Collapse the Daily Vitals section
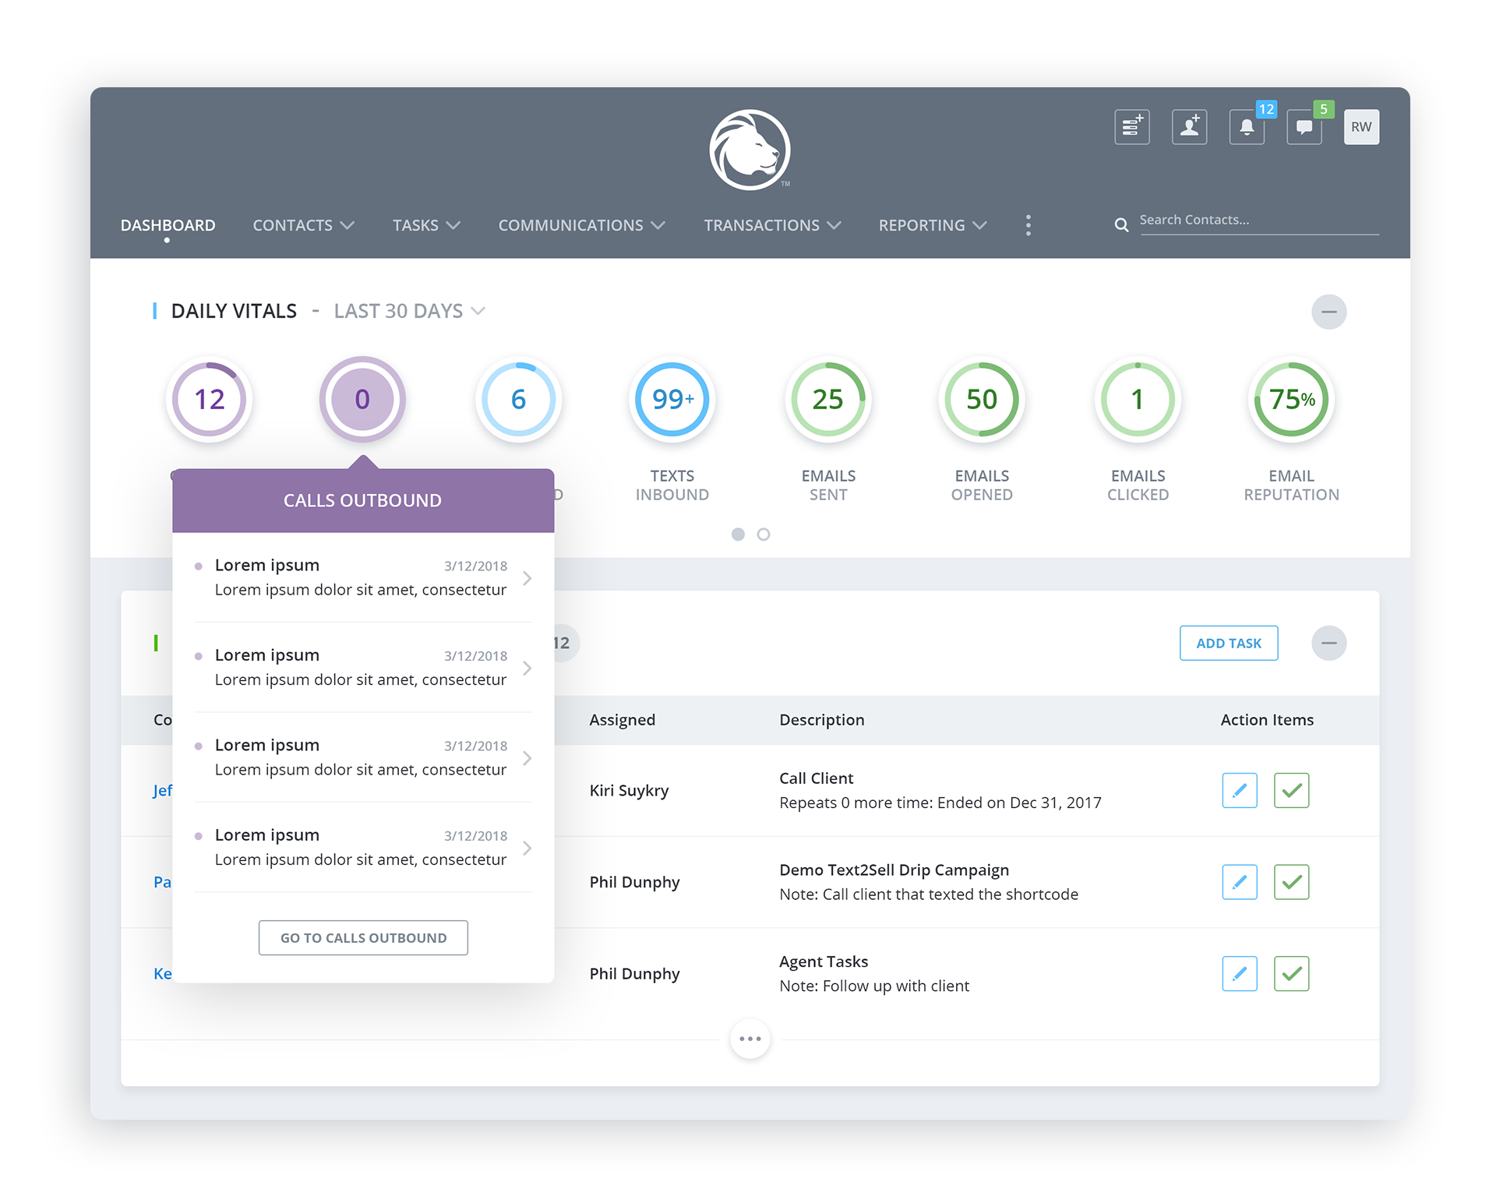This screenshot has height=1203, width=1496. [x=1328, y=312]
